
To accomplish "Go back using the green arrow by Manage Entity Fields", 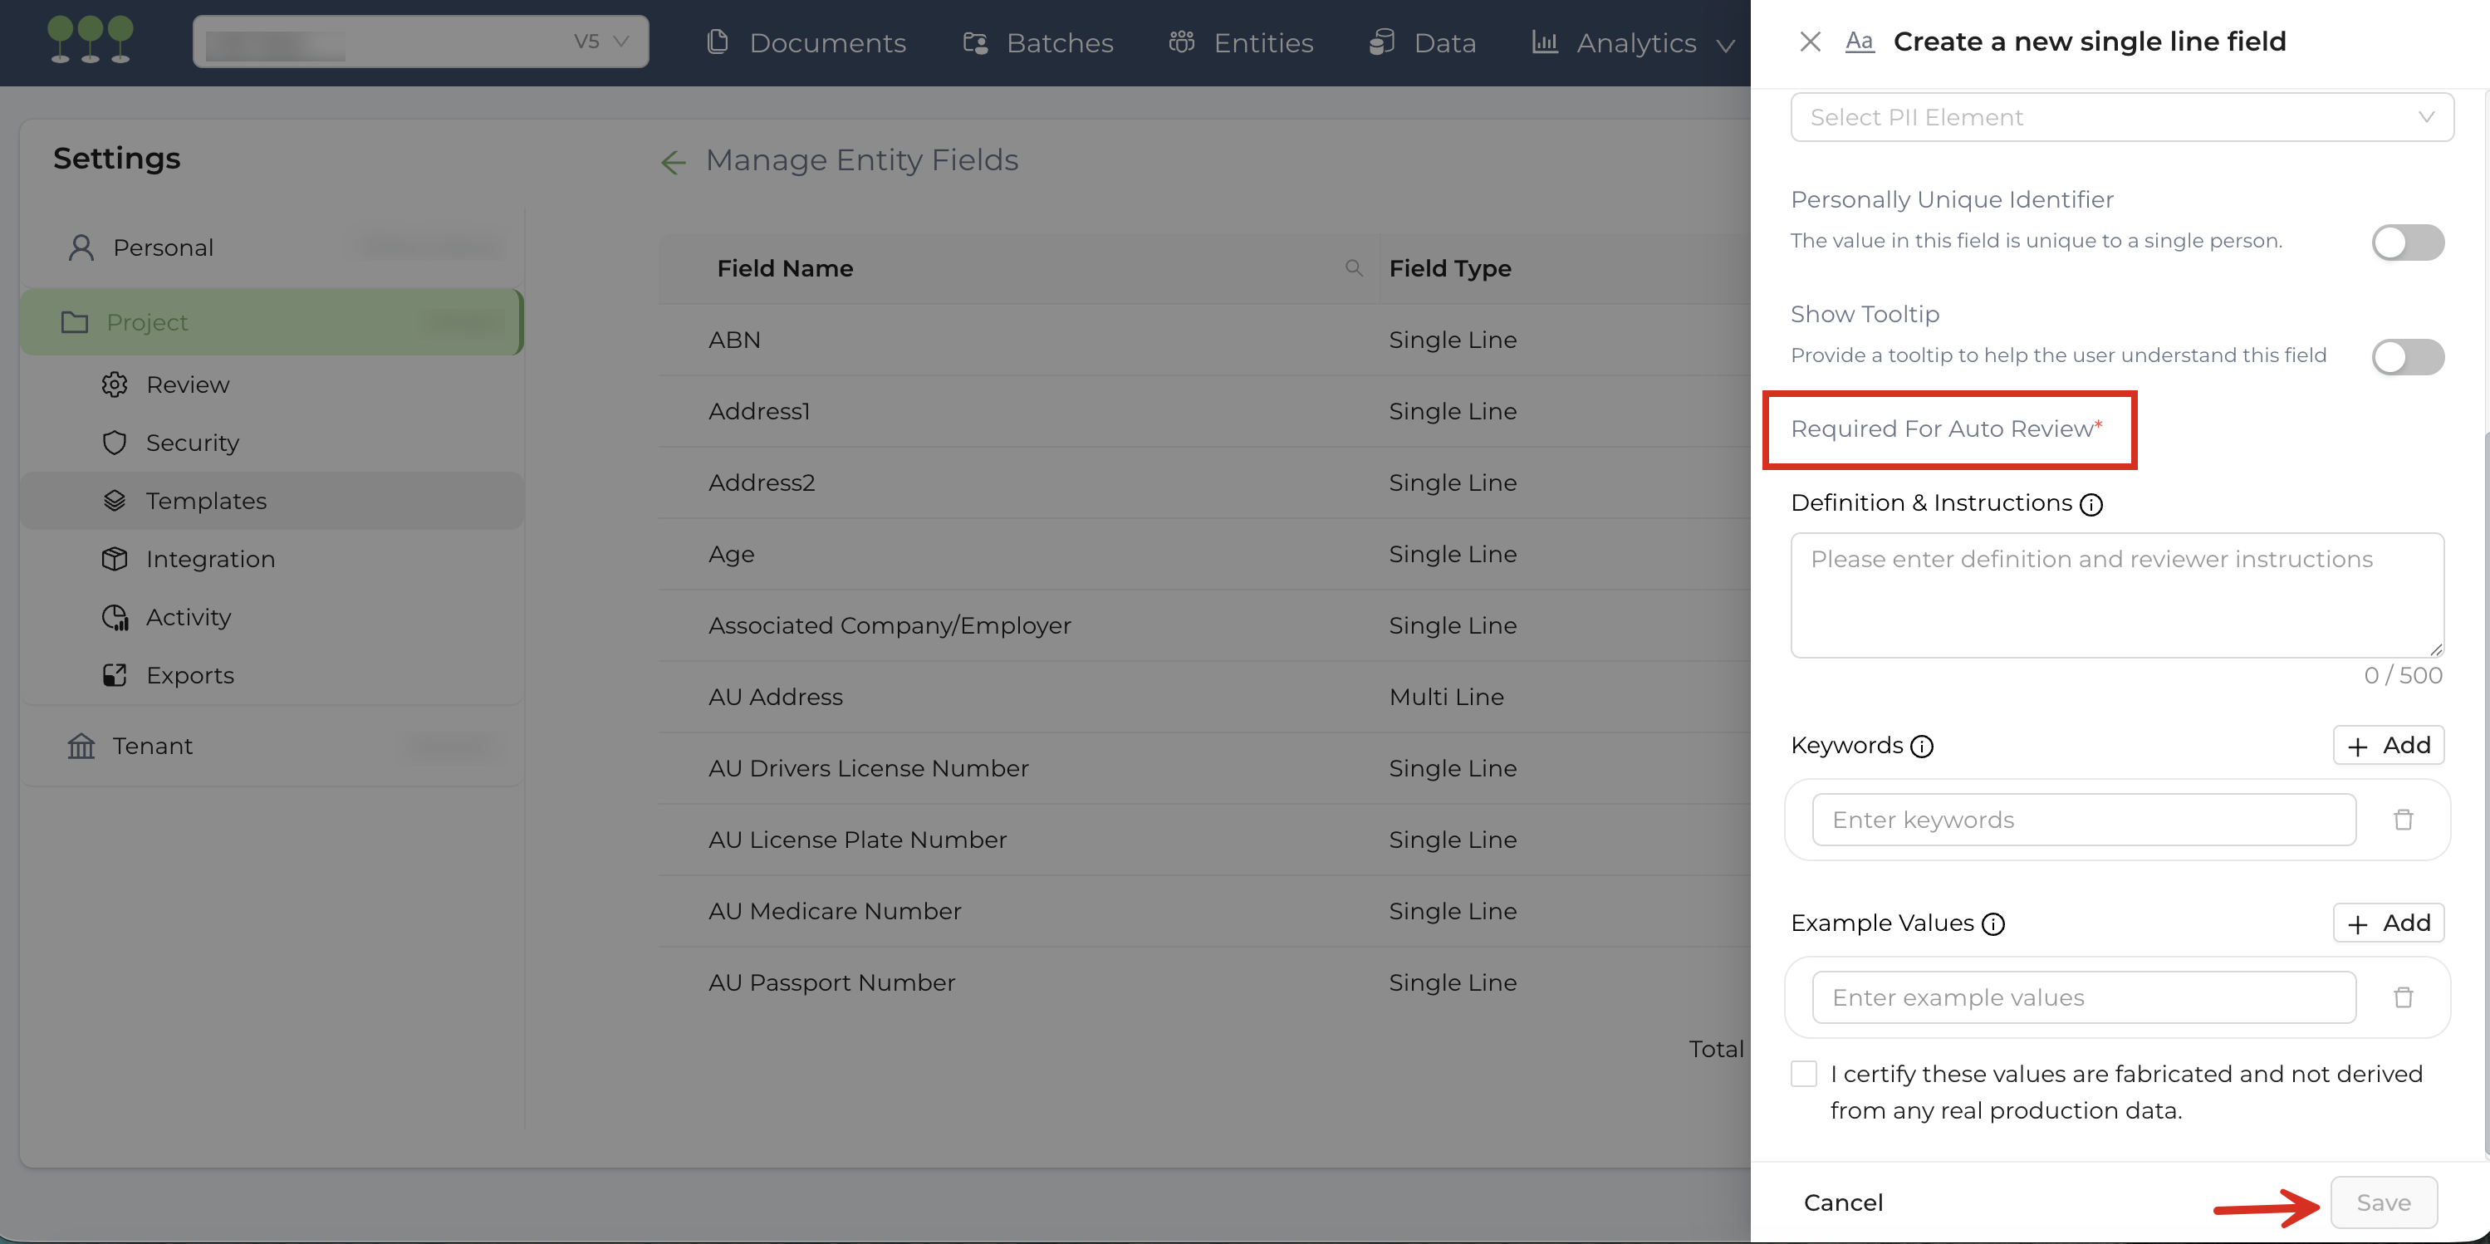I will click(x=674, y=161).
